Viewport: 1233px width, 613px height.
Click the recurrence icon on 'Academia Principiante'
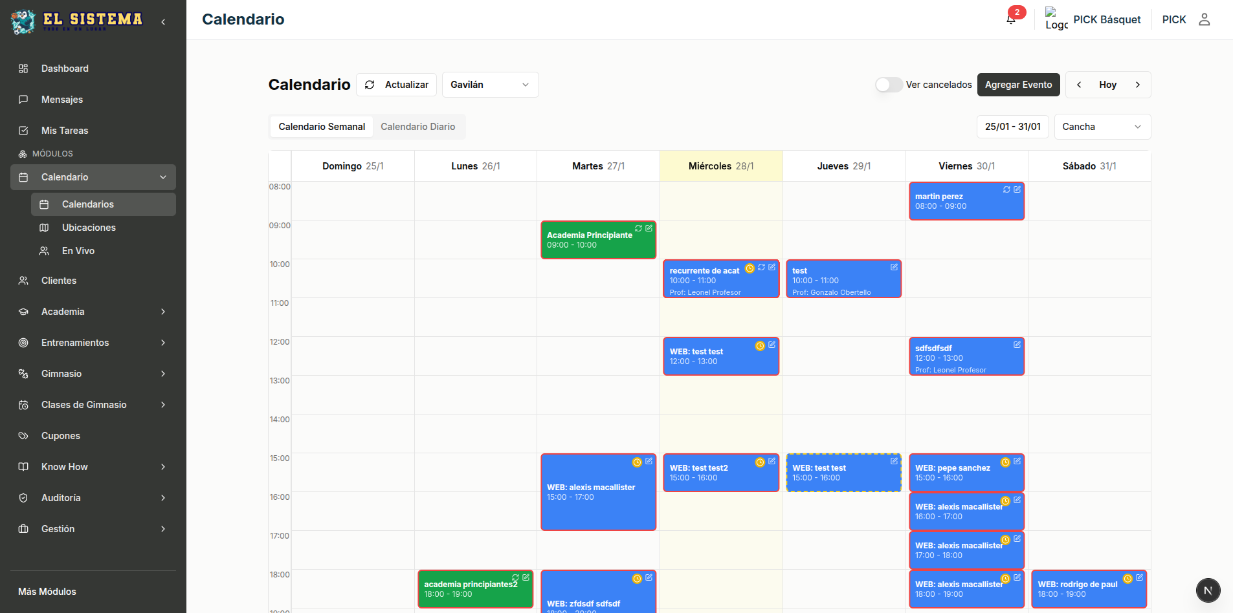[x=639, y=228]
